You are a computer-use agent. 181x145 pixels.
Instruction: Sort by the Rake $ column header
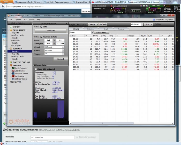[x=134, y=36]
